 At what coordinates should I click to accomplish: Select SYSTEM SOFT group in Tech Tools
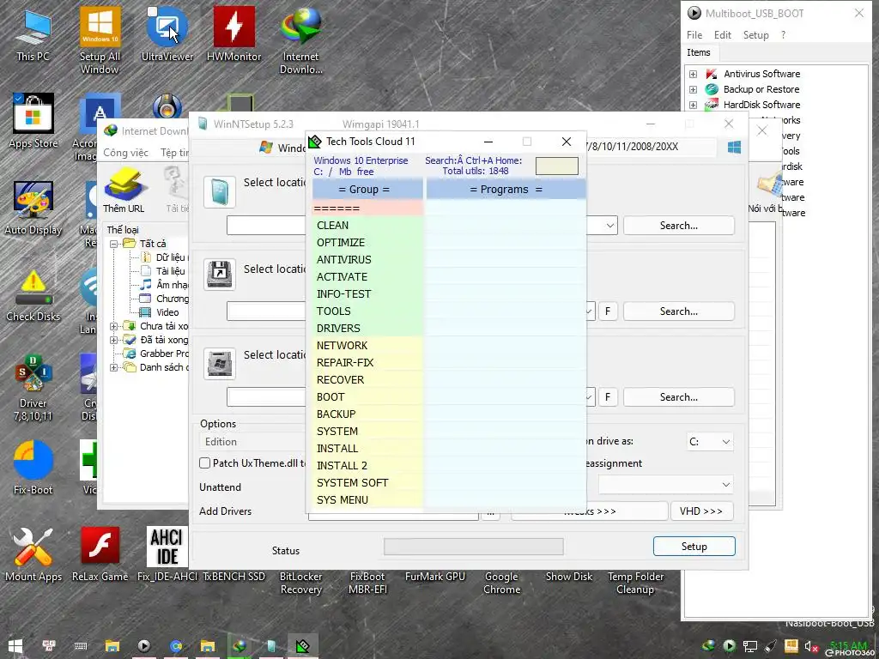[x=367, y=483]
